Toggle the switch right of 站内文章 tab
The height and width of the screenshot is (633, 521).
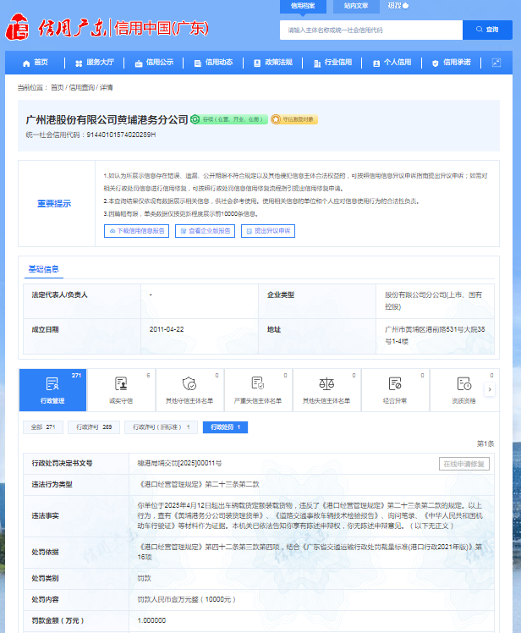(398, 6)
